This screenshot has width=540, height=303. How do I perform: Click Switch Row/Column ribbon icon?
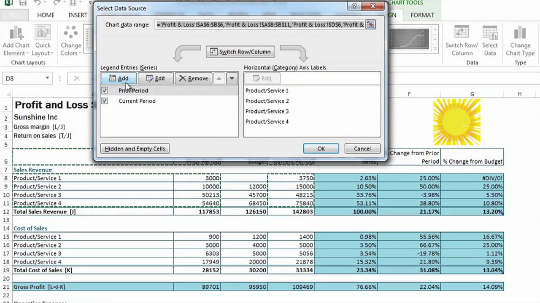coord(462,41)
